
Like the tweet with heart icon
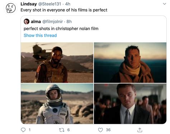point(100,130)
